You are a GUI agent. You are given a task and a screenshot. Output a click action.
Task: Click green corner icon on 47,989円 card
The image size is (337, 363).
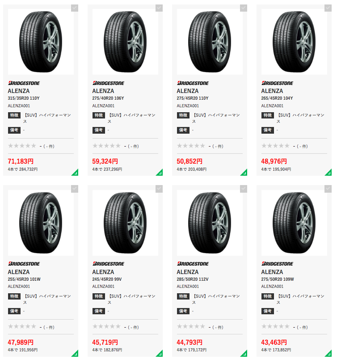76,354
